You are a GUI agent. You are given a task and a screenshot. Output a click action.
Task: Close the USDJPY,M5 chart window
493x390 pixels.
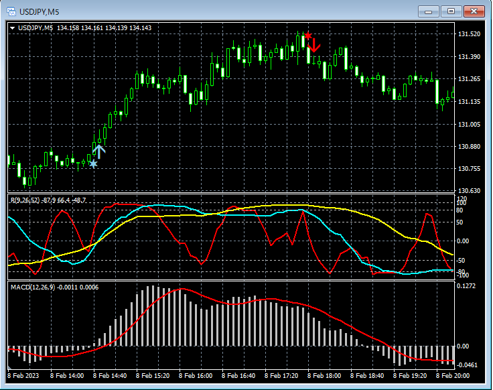click(474, 11)
